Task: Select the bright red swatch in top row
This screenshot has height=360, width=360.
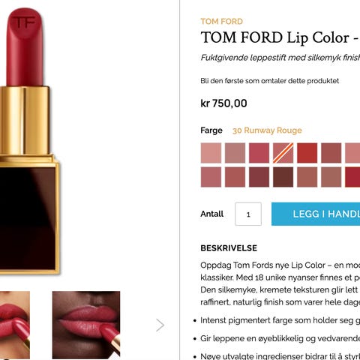Action: (x=307, y=153)
